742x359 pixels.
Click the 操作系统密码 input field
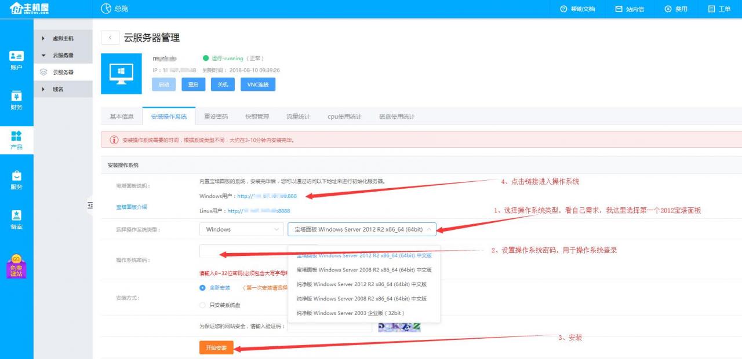pyautogui.click(x=243, y=251)
